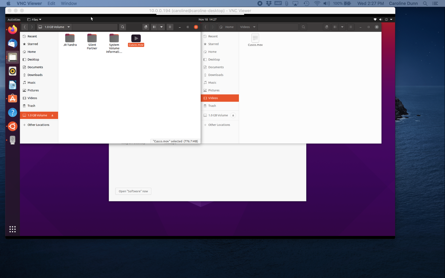Launch LibreOffice Writer from the dock
This screenshot has height=278, width=445.
12,85
